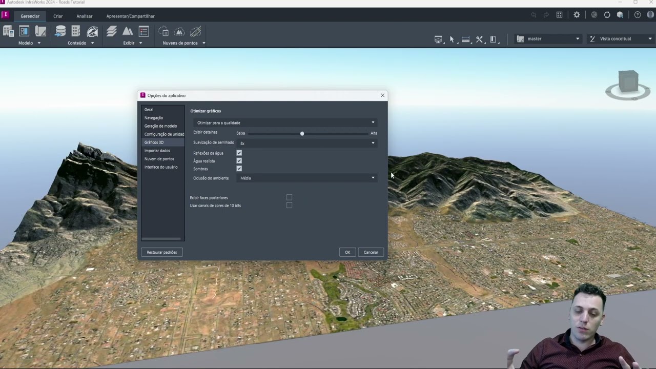Screen dimensions: 656x369
Task: Expand the Conteúdo group dropdown arrow
Action: 93,43
